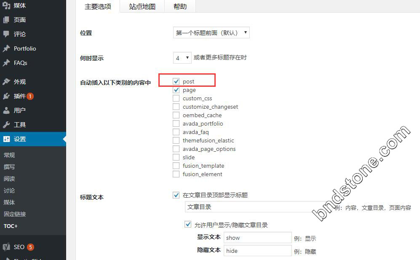Check the fusion_template checkbox
The height and width of the screenshot is (260, 420).
pyautogui.click(x=176, y=166)
